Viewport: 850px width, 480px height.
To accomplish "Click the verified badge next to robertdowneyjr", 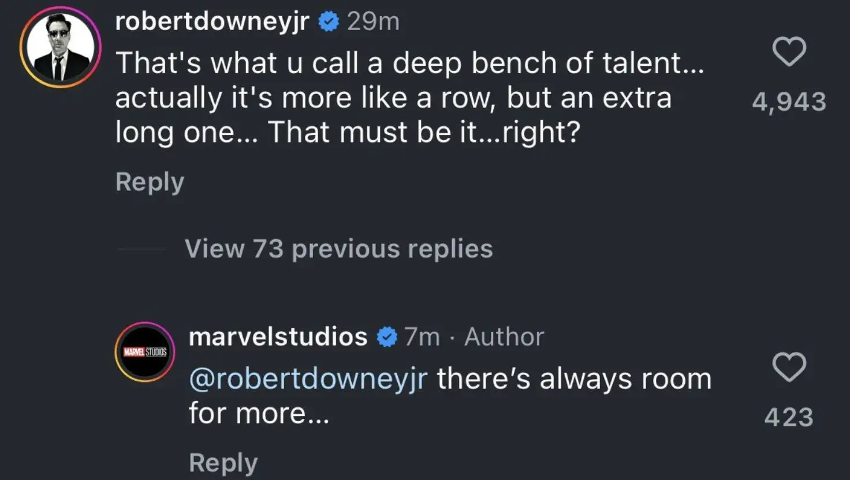I will (328, 20).
